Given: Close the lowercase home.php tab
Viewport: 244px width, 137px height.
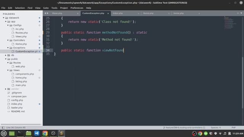Looking at the screenshot, I should click(x=199, y=13).
